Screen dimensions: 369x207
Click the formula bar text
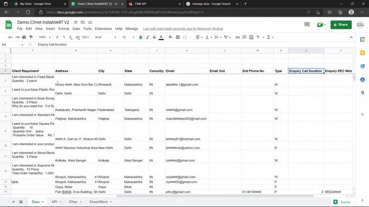52,45
